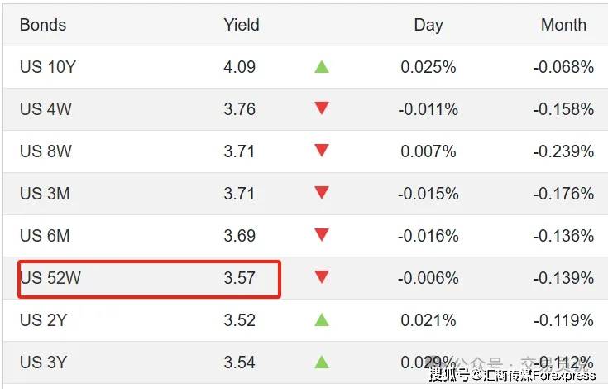This screenshot has height=389, width=608.
Task: Click the green up arrow for US 3Y
Action: [x=322, y=362]
